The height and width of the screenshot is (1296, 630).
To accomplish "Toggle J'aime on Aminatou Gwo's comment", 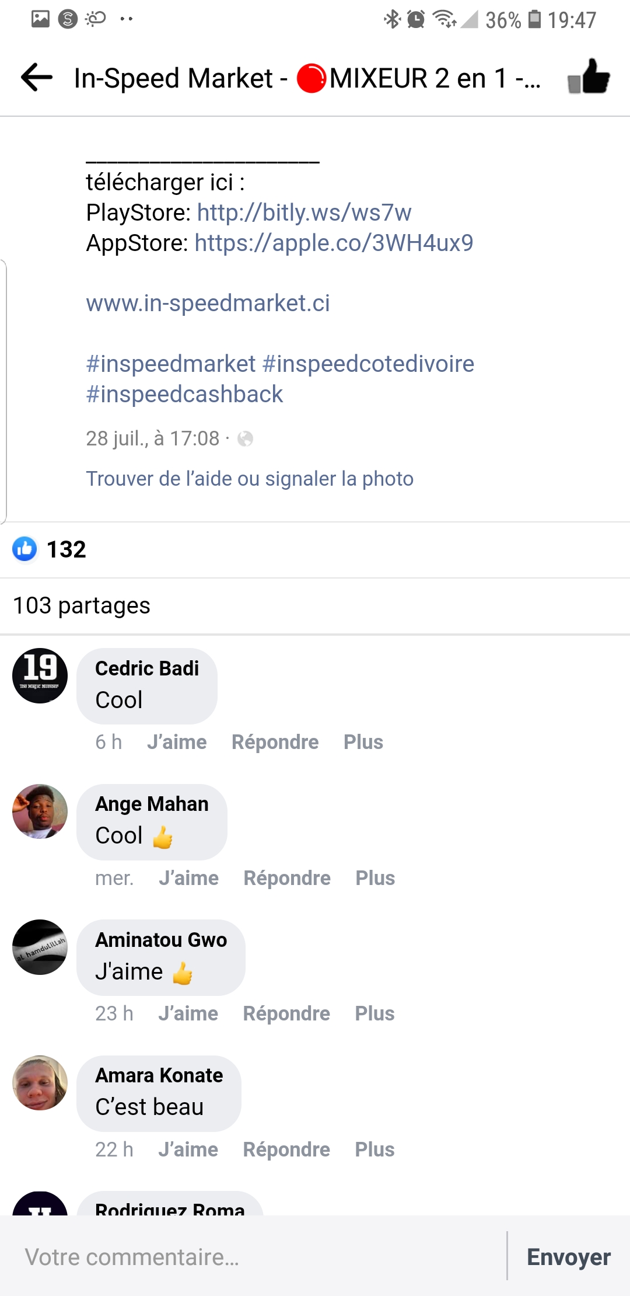I will coord(188,1013).
